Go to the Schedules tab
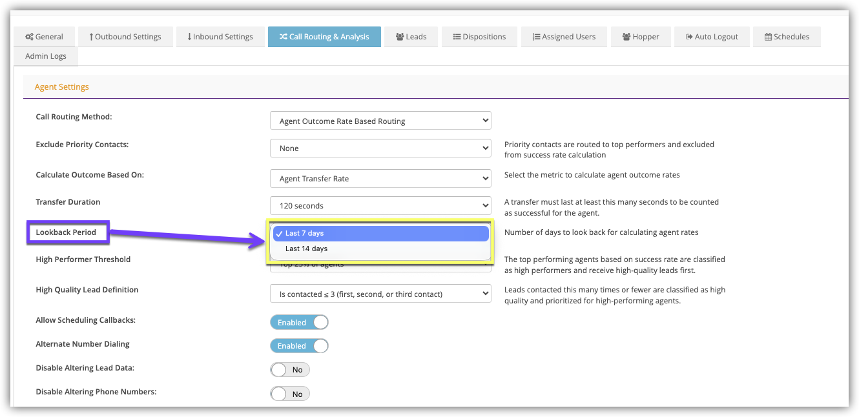This screenshot has width=859, height=417. click(786, 37)
